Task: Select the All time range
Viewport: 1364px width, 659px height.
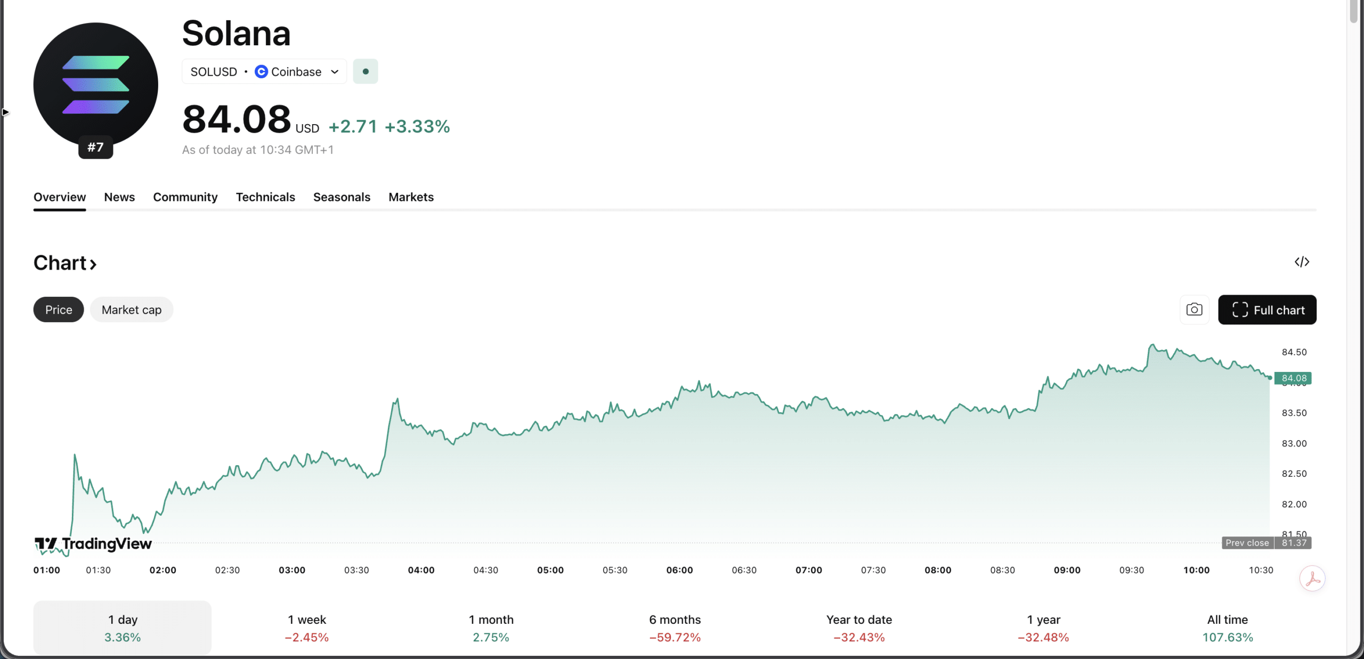Action: click(x=1228, y=628)
